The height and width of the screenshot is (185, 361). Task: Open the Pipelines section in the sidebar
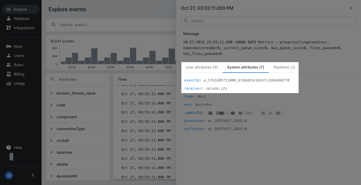click(x=22, y=18)
